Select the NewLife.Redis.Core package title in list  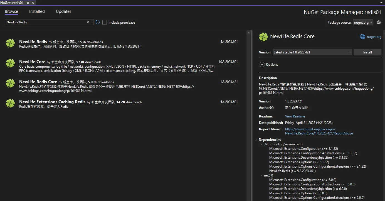[38, 82]
